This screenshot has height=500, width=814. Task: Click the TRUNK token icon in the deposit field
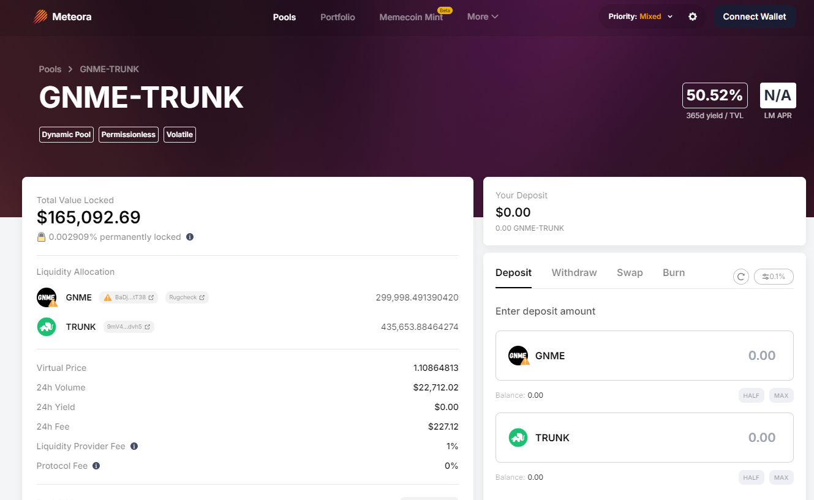(x=518, y=438)
